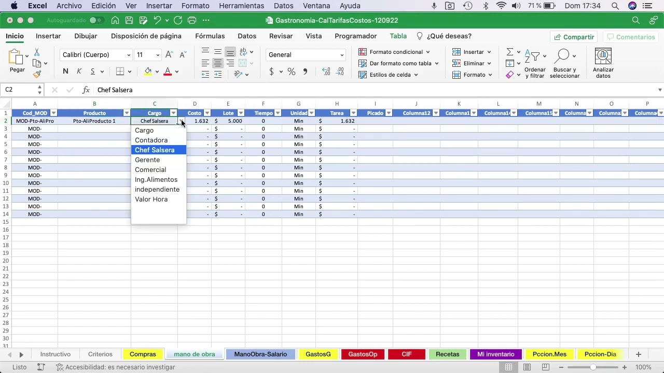
Task: Click the Save icon in title bar
Action: coord(129,20)
